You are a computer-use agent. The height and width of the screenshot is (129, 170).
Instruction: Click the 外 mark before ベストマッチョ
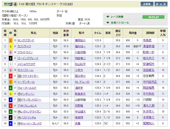19,118
